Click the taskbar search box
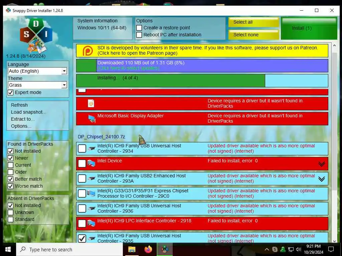Image resolution: width=342 pixels, height=256 pixels. pos(69,249)
